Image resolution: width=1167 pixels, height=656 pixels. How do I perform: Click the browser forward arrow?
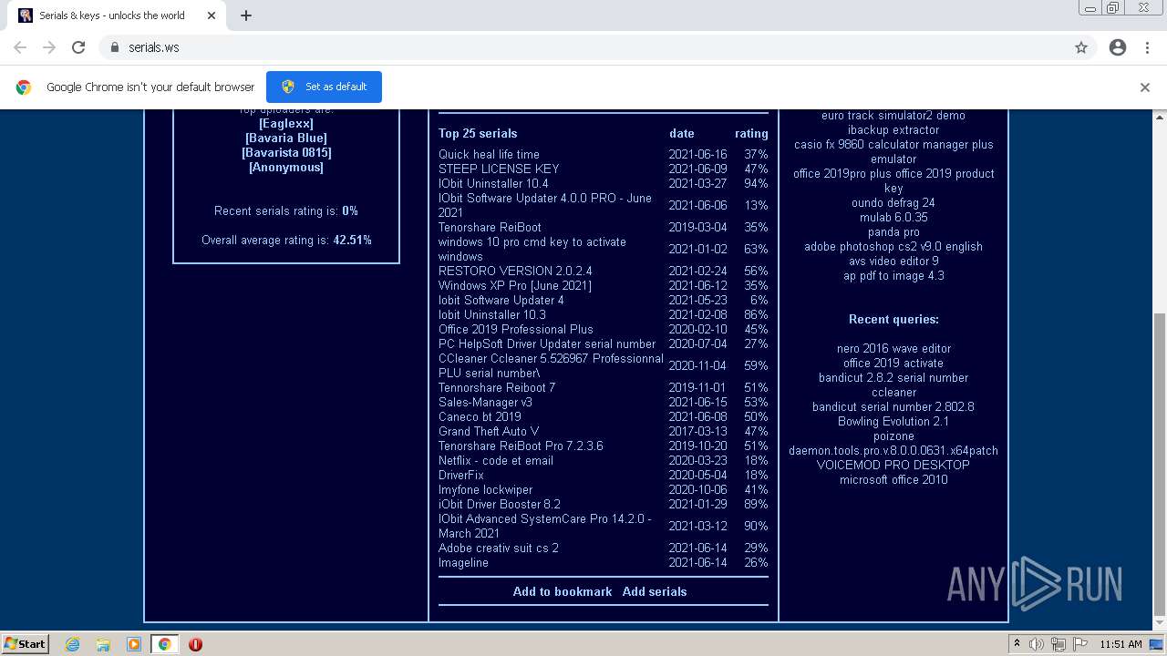(x=49, y=47)
